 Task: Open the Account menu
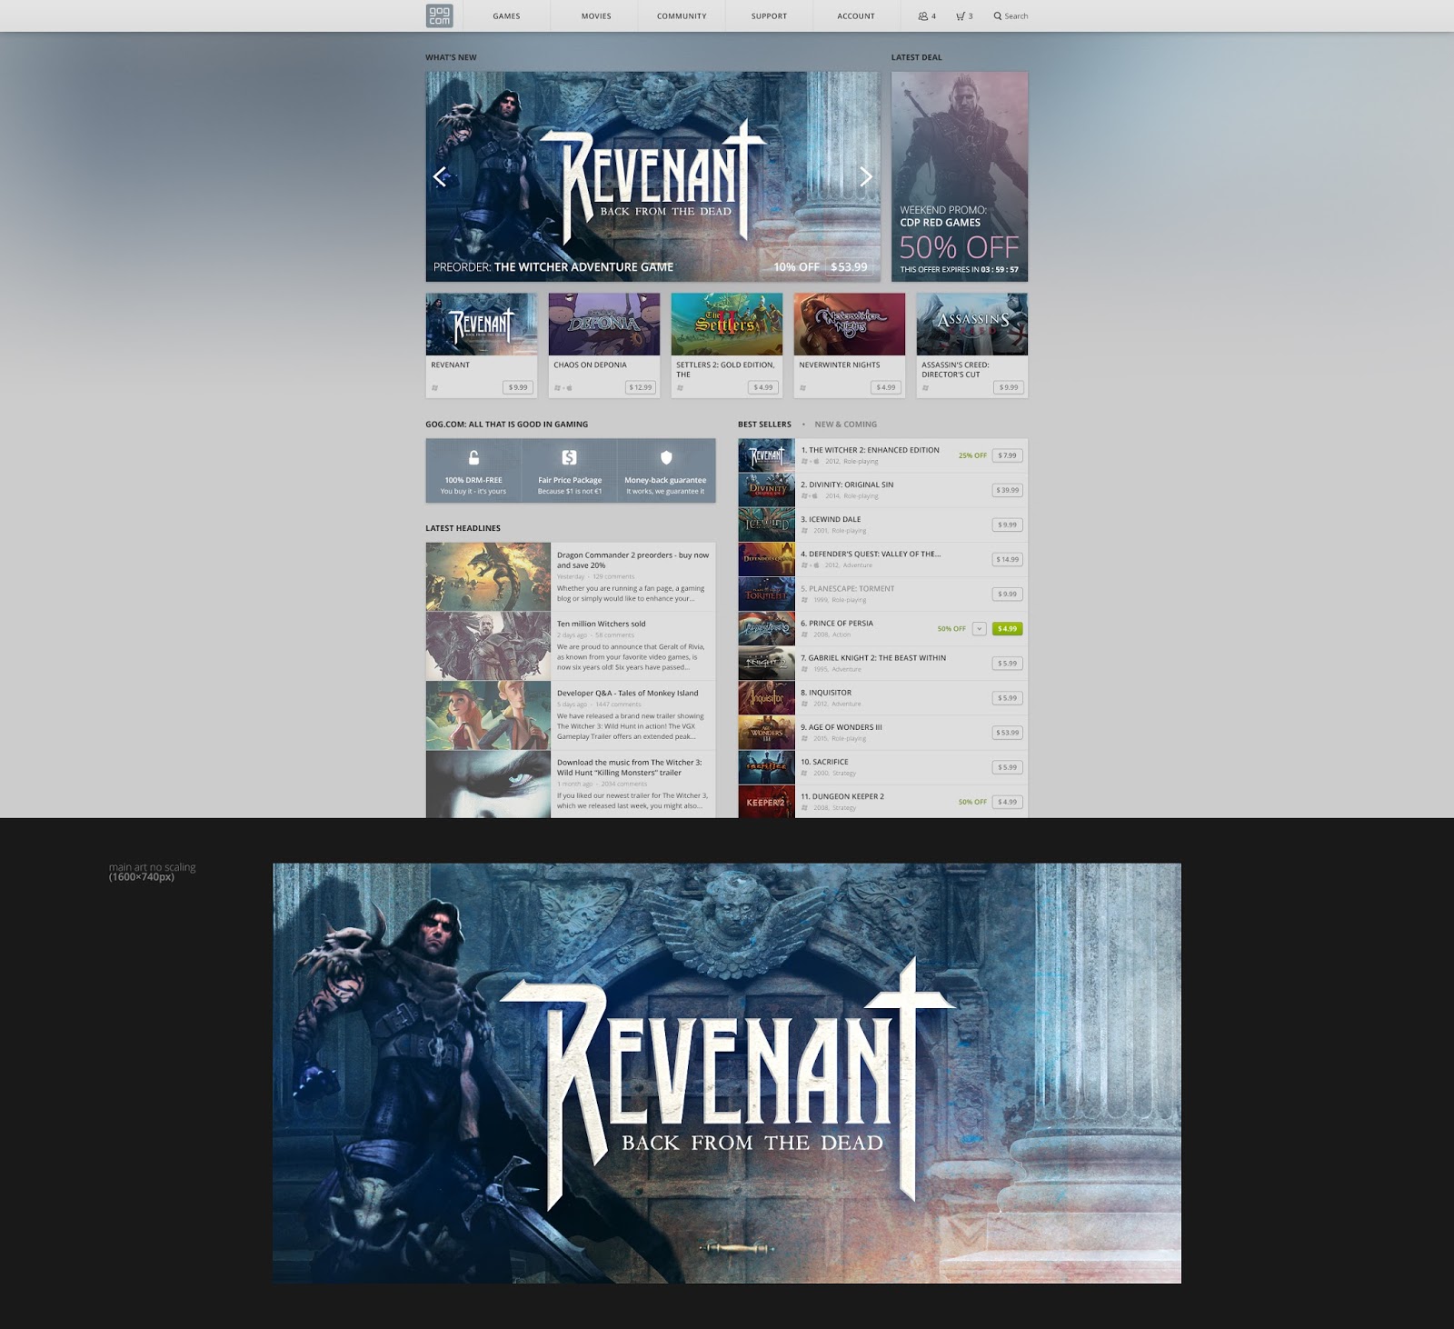click(856, 16)
